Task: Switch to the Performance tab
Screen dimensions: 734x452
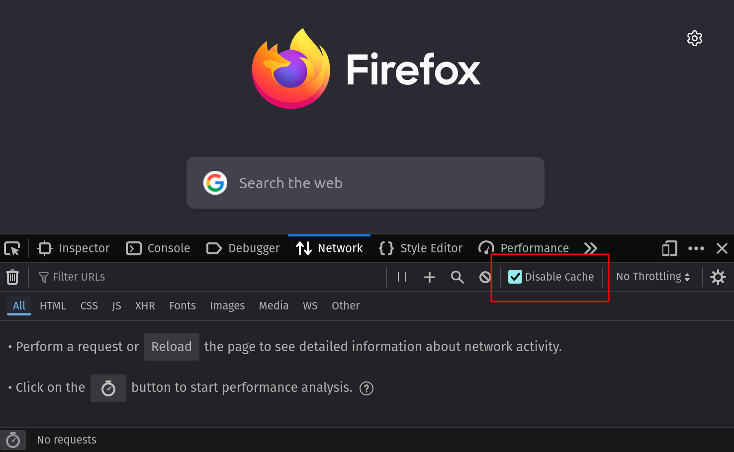Action: 523,248
